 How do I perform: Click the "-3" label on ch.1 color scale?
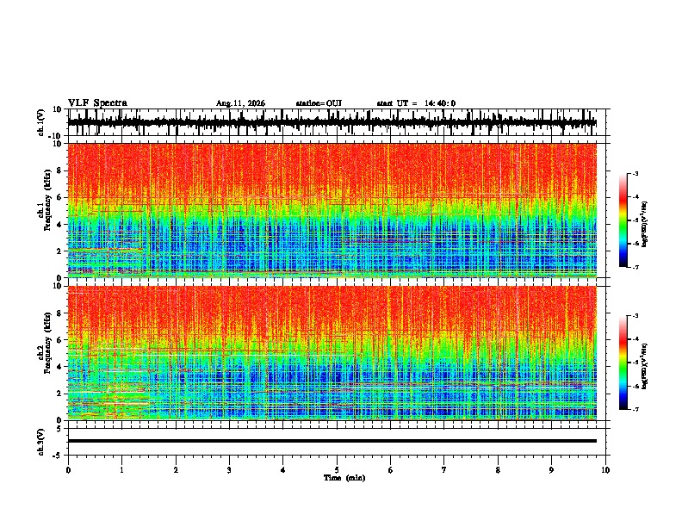tap(635, 173)
